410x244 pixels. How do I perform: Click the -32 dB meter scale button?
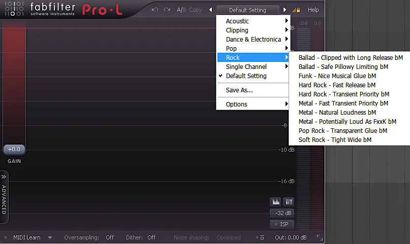[x=282, y=213]
